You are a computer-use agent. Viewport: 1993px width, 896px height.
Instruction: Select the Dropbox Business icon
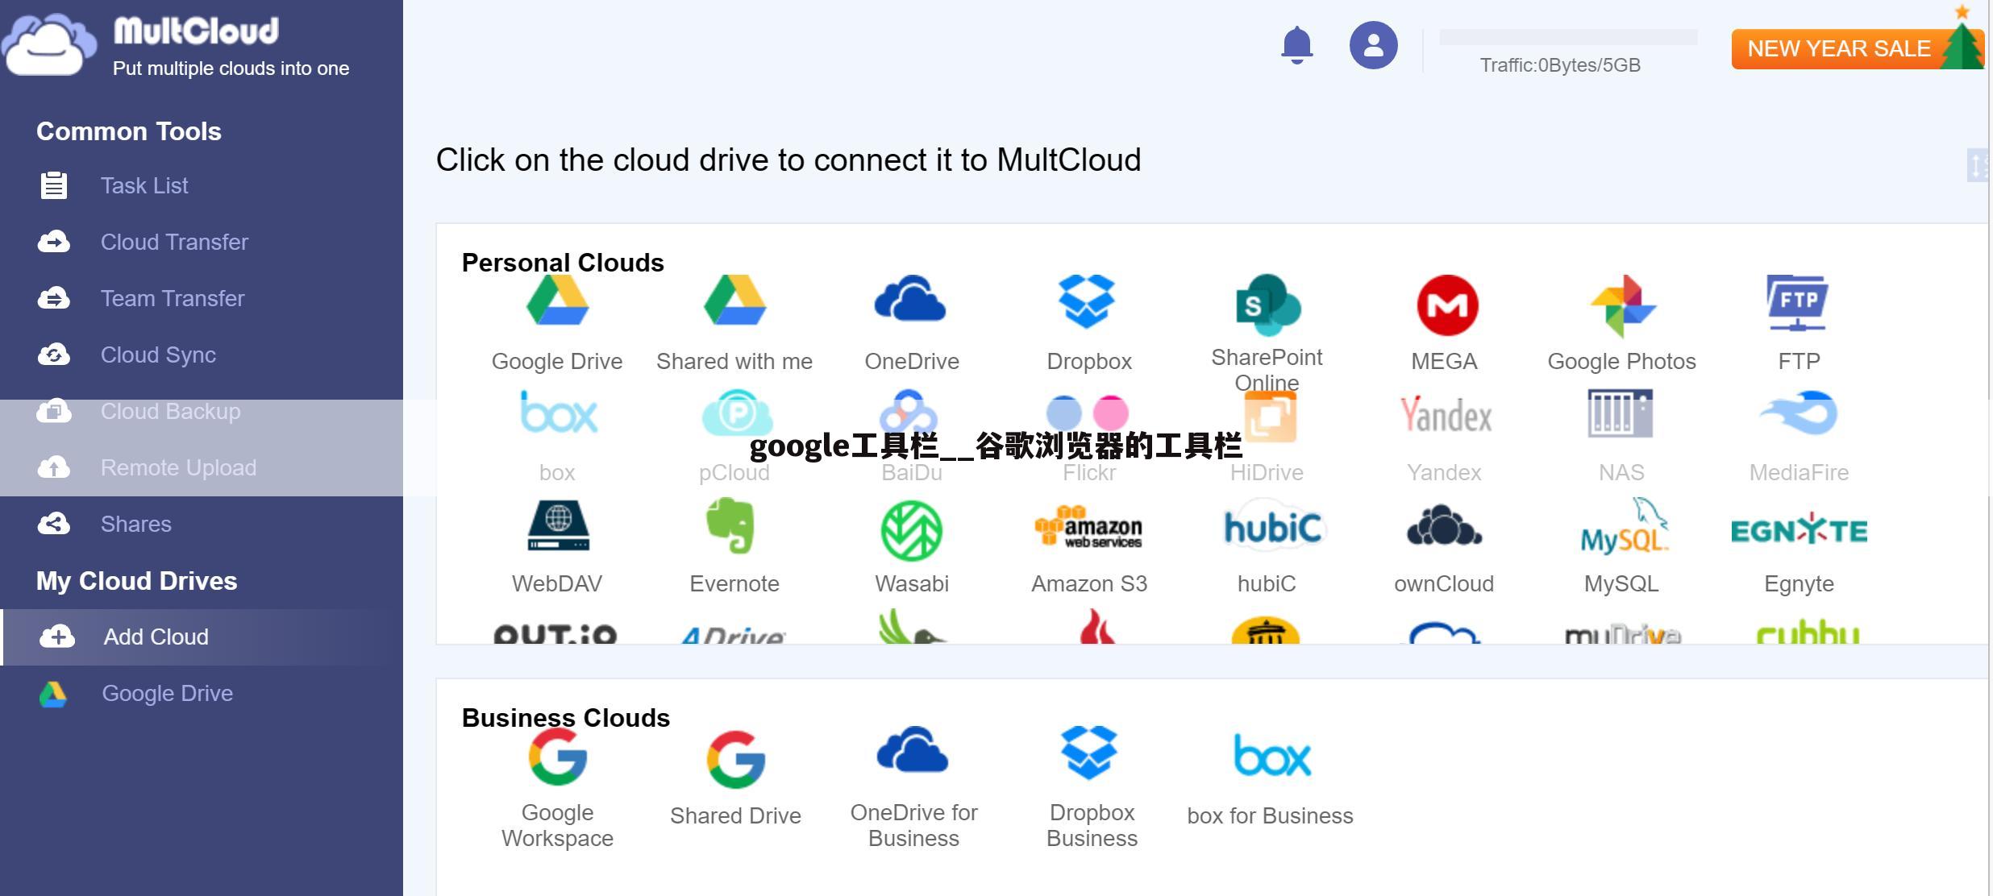[x=1089, y=753]
